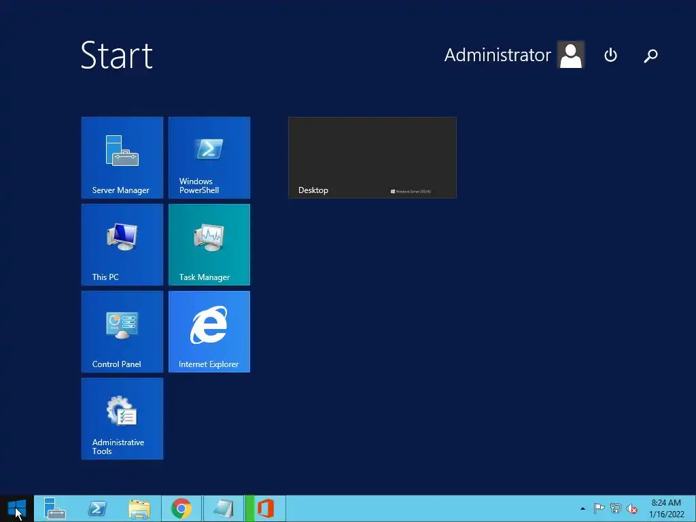
Task: Launch Google Chrome from the taskbar
Action: [181, 508]
